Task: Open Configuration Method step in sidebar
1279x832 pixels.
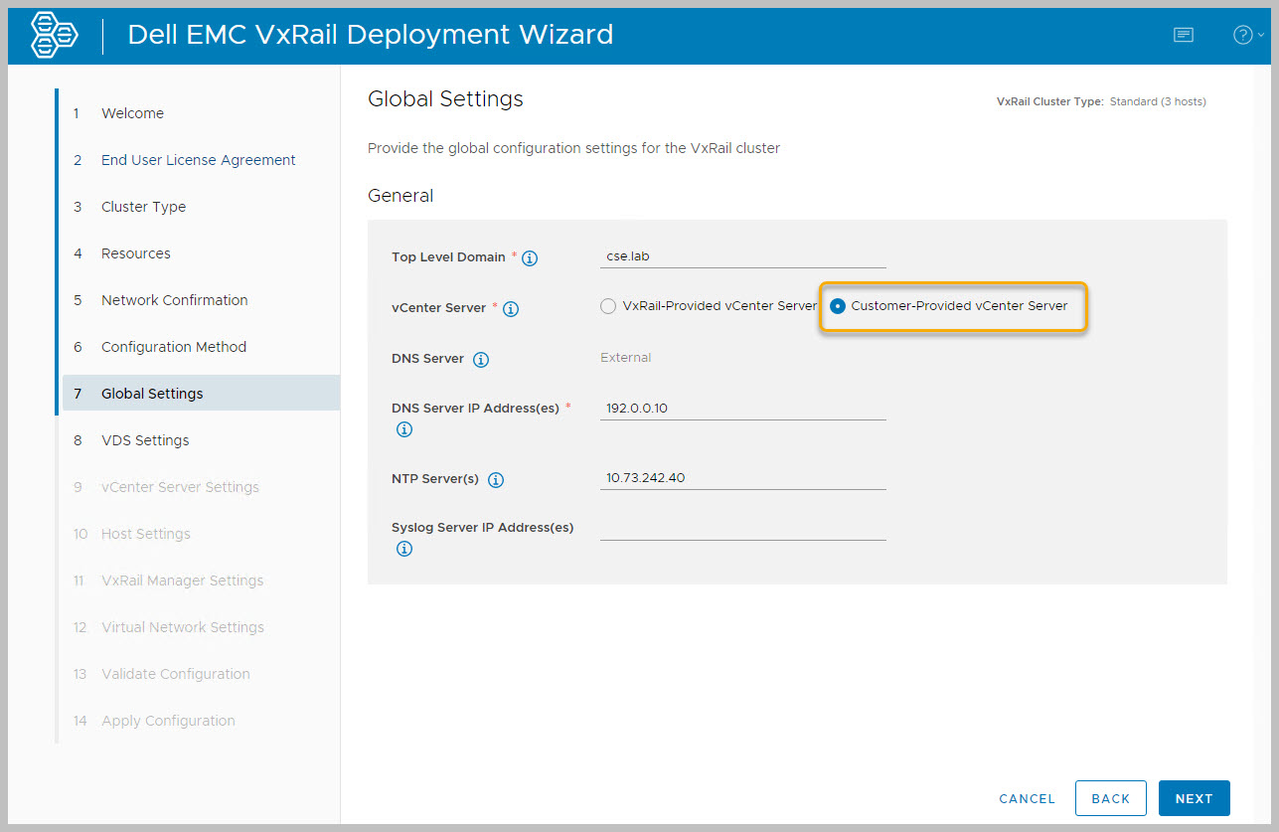Action: [x=173, y=347]
